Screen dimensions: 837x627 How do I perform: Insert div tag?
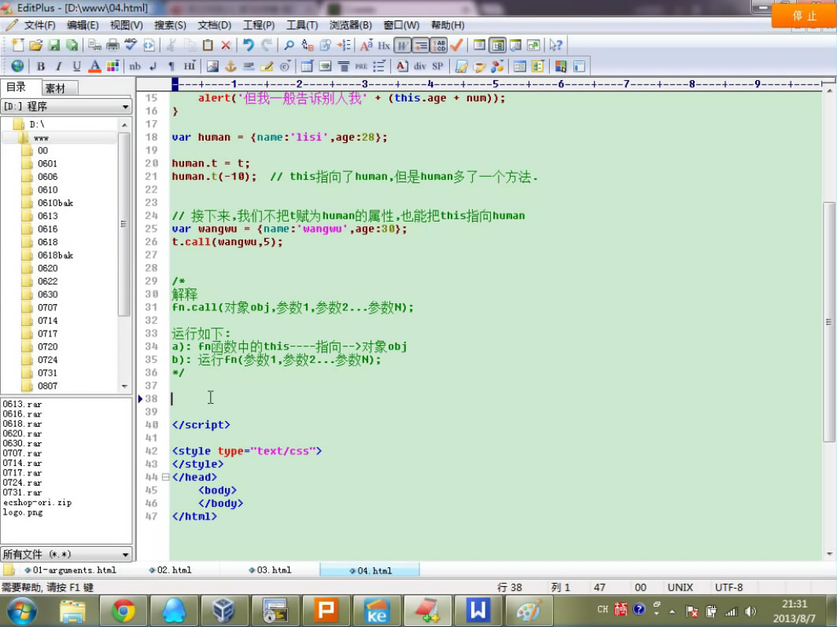click(x=420, y=66)
